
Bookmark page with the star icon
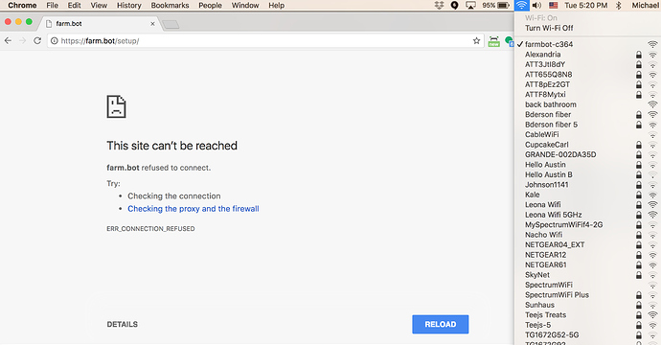[x=476, y=40]
